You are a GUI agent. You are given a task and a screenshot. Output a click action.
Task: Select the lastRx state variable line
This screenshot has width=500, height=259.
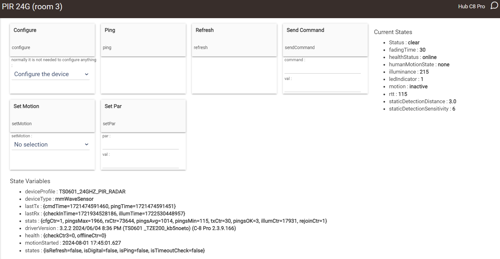coord(105,213)
